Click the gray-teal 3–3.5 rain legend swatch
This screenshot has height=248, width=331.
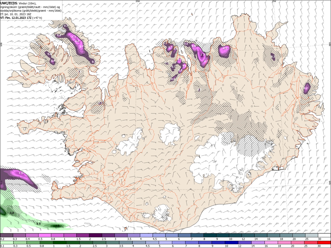point(112,243)
